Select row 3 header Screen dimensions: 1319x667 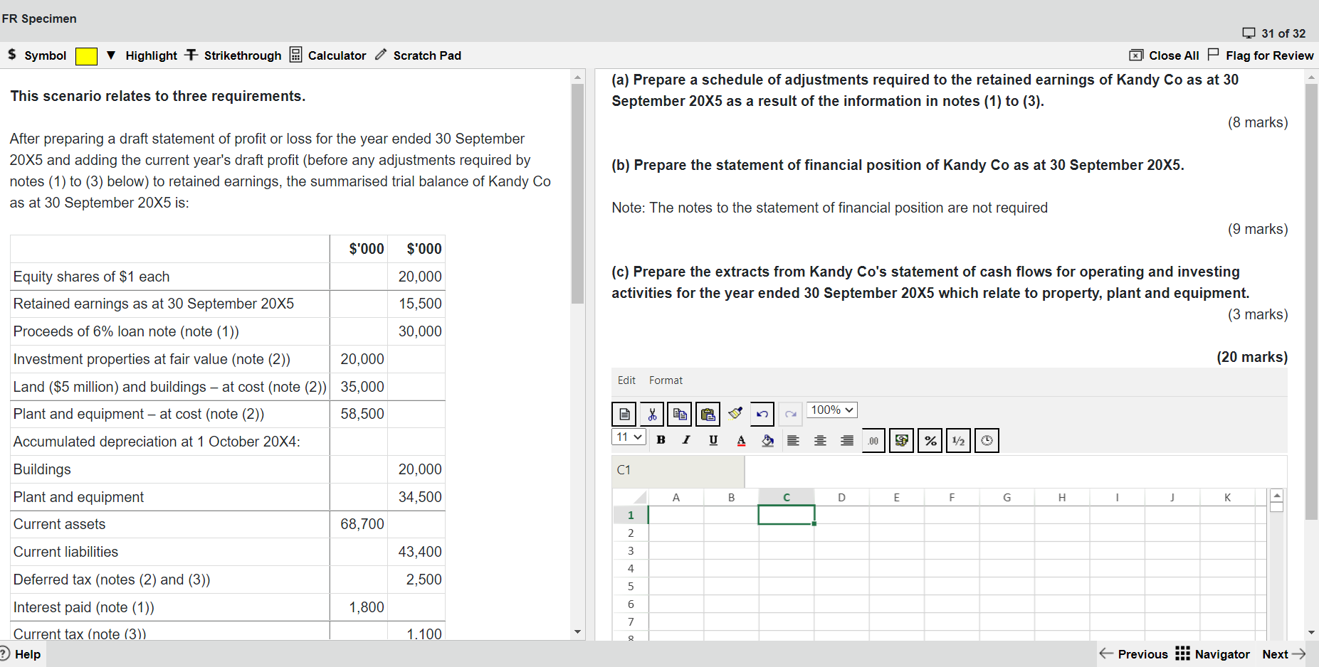point(630,550)
